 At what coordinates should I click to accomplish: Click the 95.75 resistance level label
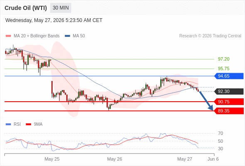224,68
